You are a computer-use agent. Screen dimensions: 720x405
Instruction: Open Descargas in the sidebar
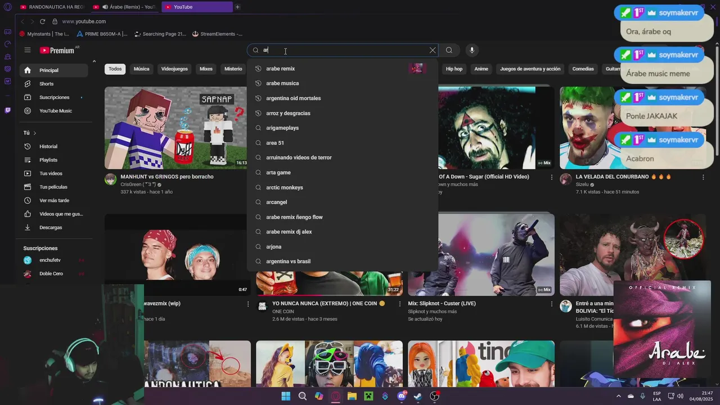coord(53,227)
